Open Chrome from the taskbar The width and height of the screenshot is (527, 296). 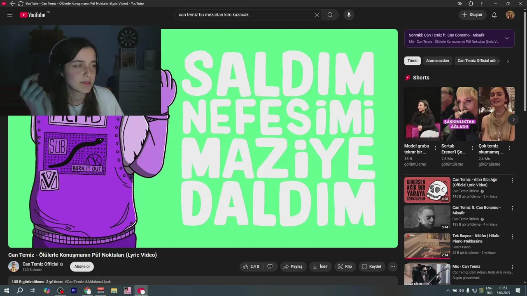pyautogui.click(x=87, y=291)
